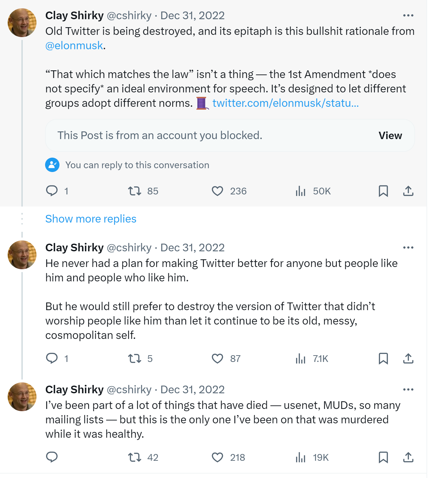Open Clay Shirky's name on the second tweet
This screenshot has height=478, width=431.
74,247
